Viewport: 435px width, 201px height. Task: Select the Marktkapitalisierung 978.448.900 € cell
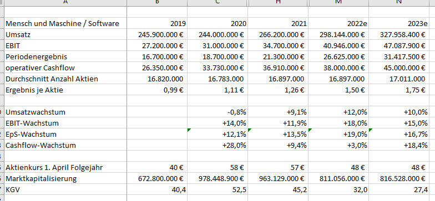217,178
